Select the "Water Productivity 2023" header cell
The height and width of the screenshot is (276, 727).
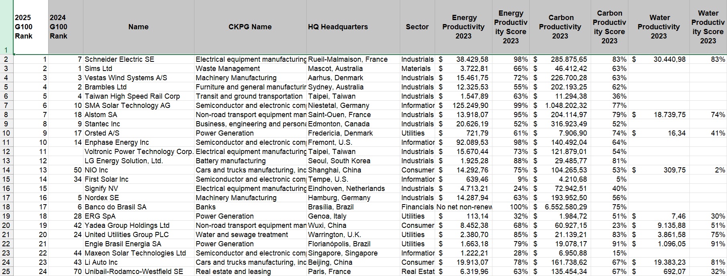coord(659,27)
